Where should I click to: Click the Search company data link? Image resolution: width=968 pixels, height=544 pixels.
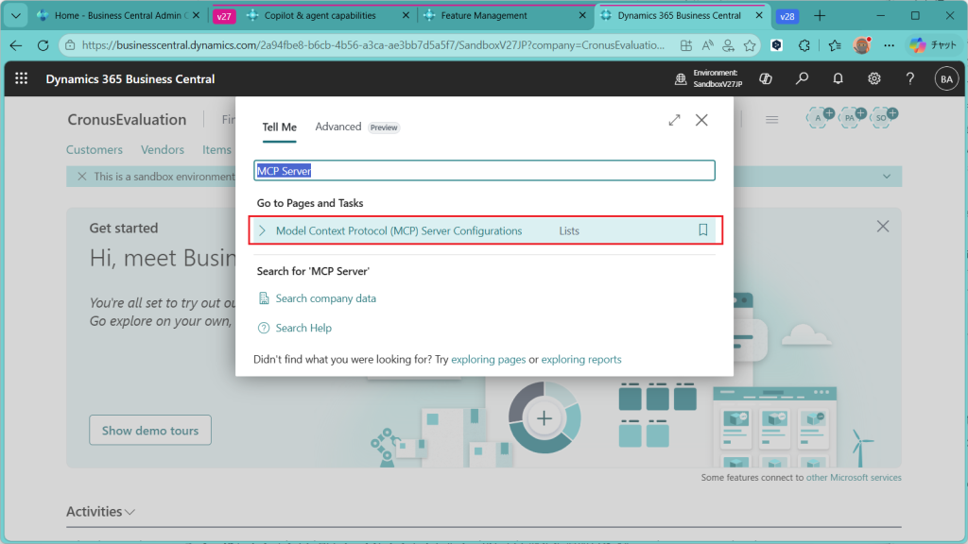point(325,298)
